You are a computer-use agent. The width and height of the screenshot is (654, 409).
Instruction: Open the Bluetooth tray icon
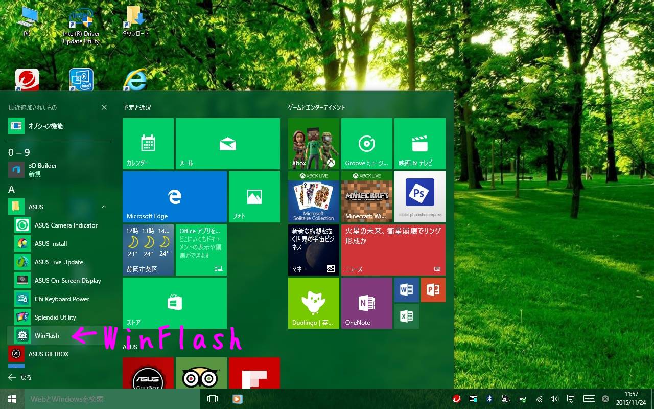pyautogui.click(x=489, y=399)
